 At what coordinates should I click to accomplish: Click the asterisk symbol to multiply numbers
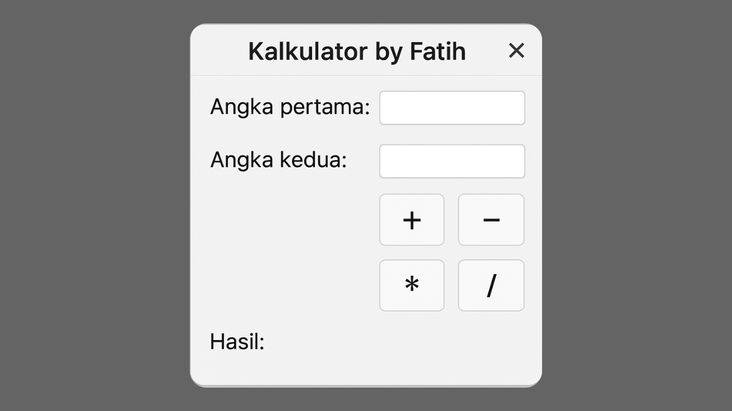(412, 285)
